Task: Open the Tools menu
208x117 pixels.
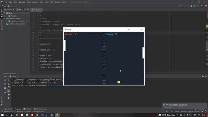Action: pyautogui.click(x=46, y=2)
